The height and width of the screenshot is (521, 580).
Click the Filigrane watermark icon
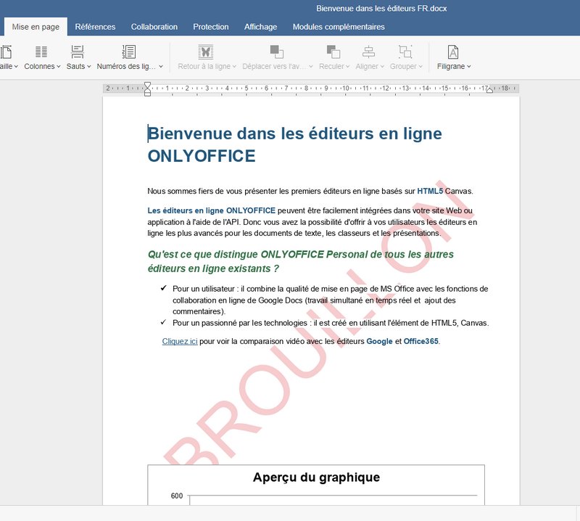(453, 52)
